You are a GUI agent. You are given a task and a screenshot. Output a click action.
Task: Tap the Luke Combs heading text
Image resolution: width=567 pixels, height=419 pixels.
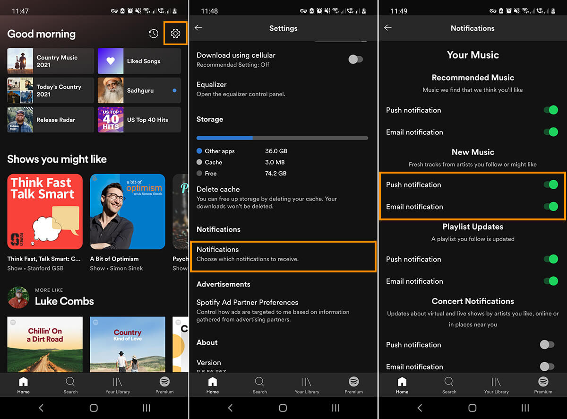coord(64,301)
